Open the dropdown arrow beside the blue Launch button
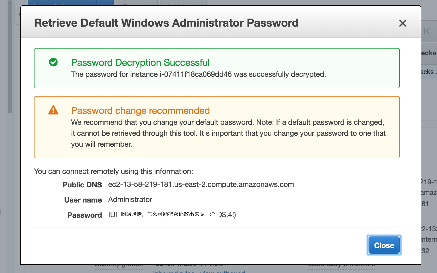 [x=105, y=3]
